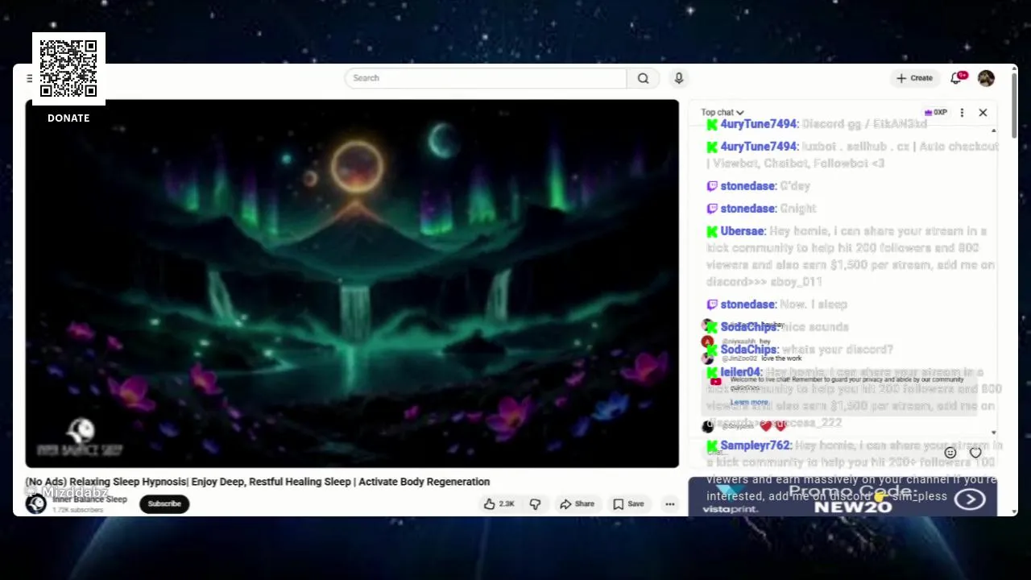
Task: Like the video (2.3K)
Action: [x=499, y=504]
